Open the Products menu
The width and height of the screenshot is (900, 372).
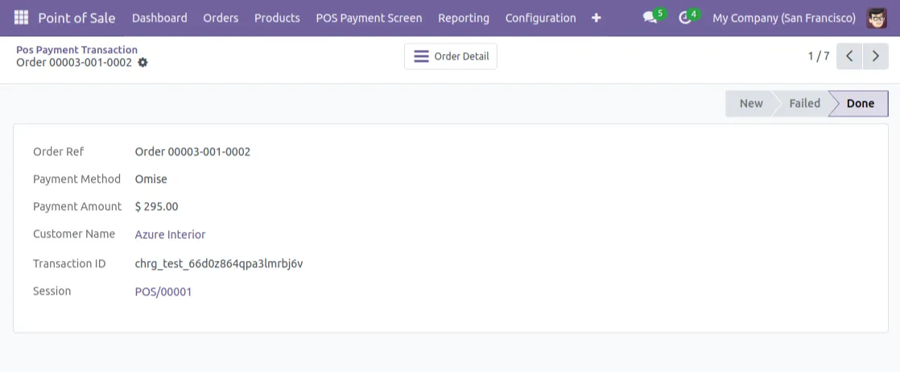point(277,18)
